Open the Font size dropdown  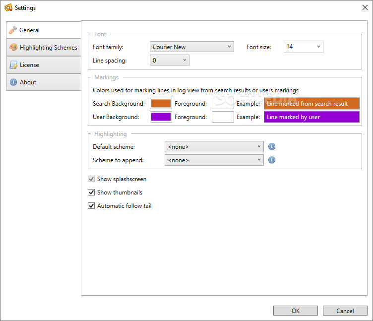(x=303, y=47)
